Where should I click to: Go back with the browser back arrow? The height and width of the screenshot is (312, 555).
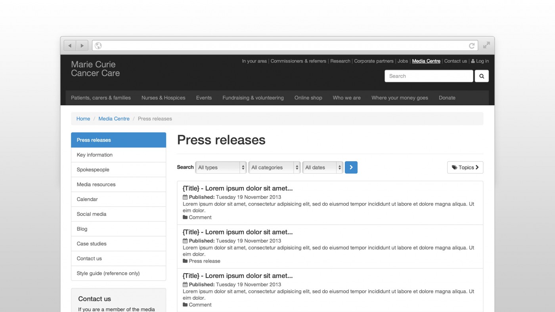(x=70, y=46)
